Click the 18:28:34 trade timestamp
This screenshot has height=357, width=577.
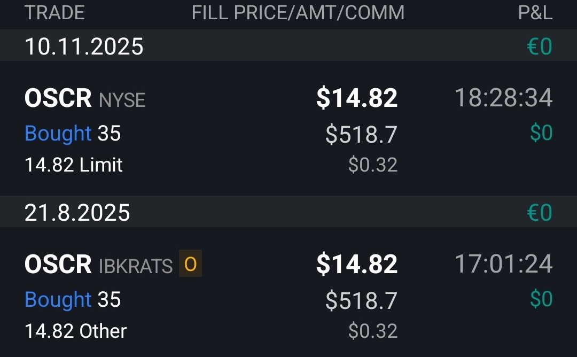[503, 98]
